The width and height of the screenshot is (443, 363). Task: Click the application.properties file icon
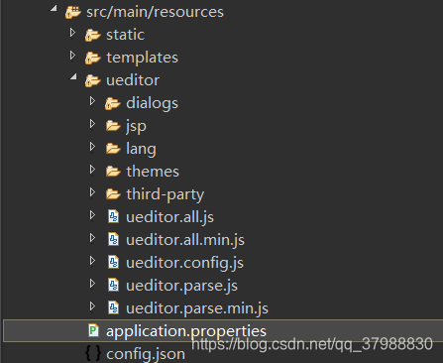[x=94, y=330]
